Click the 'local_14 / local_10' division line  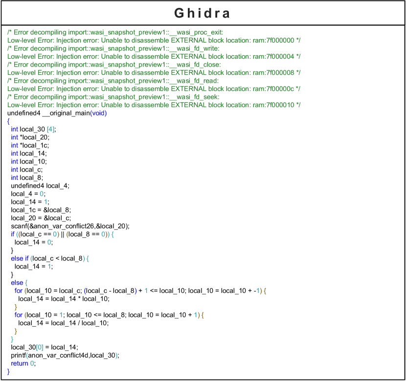point(64,323)
